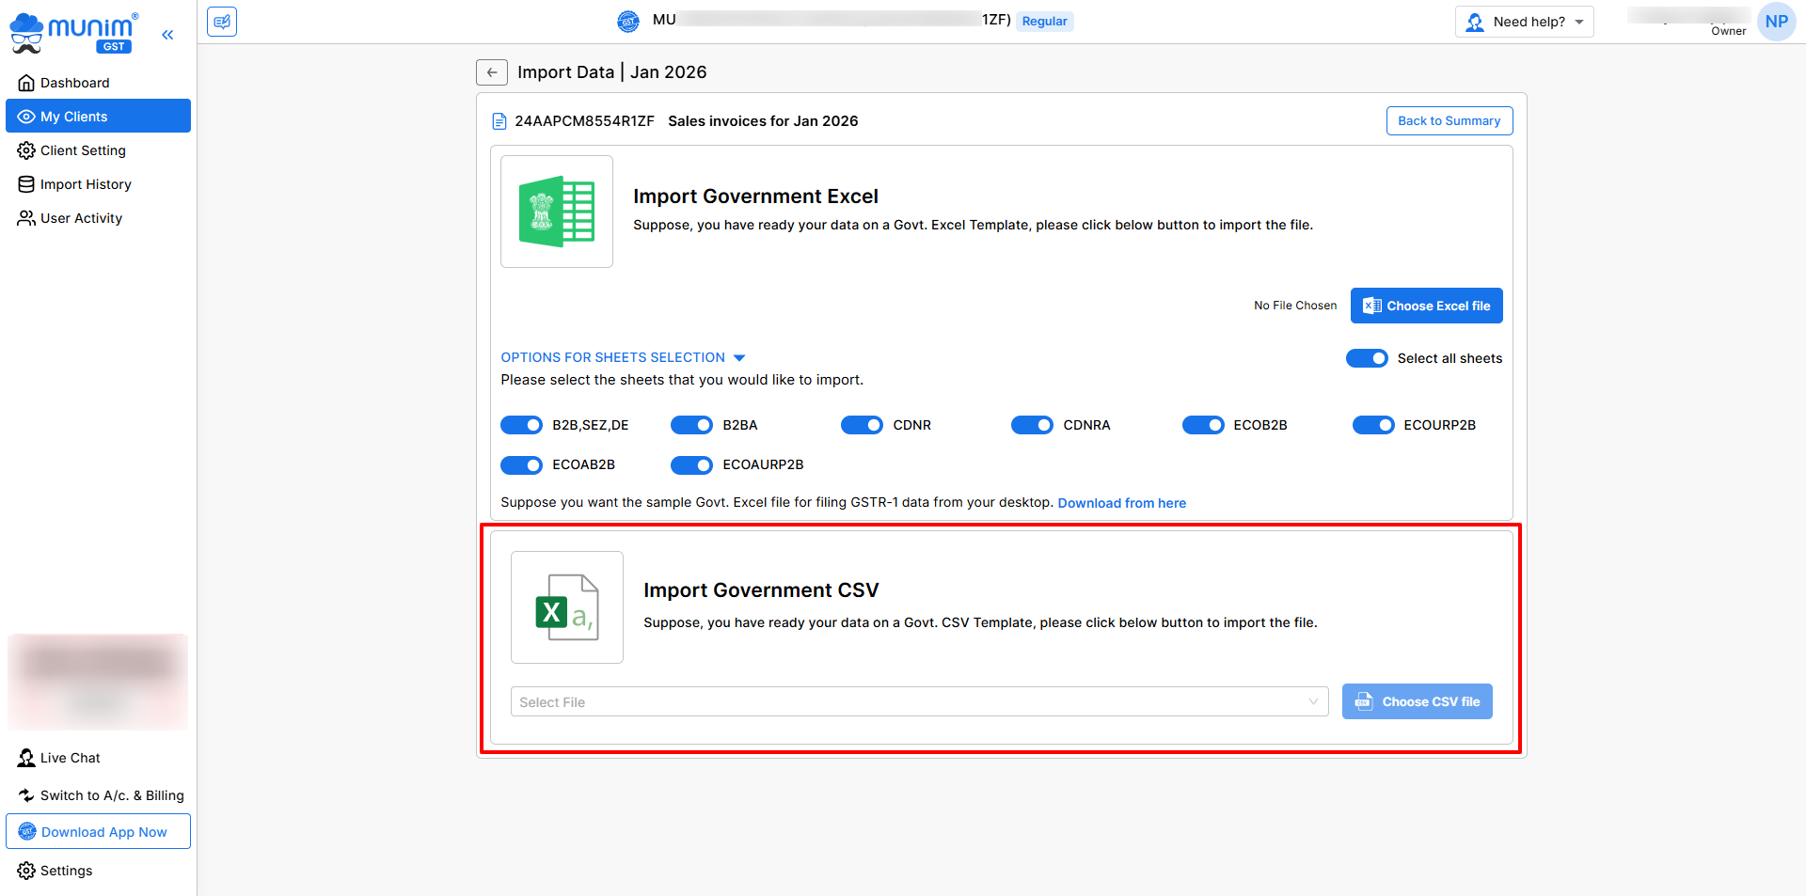Click the back arrow beside Import Data
This screenshot has width=1806, height=896.
(491, 72)
